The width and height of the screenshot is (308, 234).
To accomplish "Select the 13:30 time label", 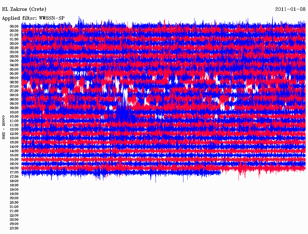I will click(x=14, y=142).
